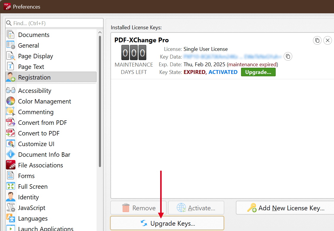Select the Registration category
This screenshot has width=334, height=231.
coord(51,77)
